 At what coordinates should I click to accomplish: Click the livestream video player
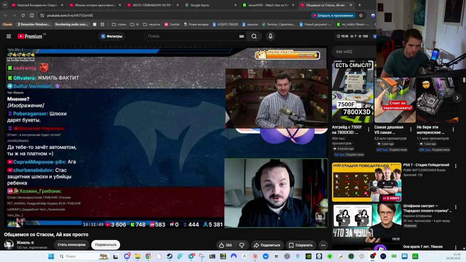(x=167, y=138)
